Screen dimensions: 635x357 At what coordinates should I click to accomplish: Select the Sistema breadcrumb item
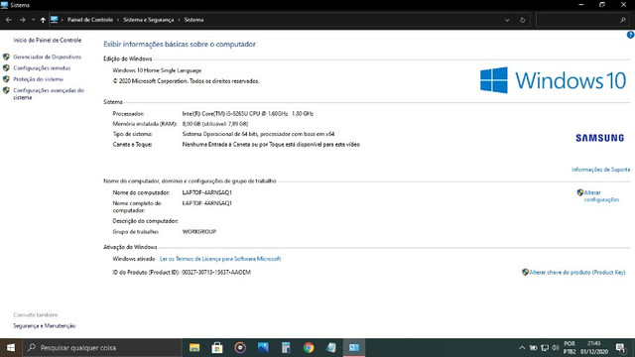[193, 20]
